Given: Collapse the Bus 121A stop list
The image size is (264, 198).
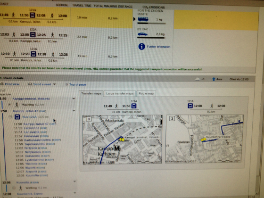Looking at the screenshot, I should pyautogui.click(x=10, y=117).
